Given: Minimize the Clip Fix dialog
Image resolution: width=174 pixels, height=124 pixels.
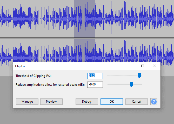Looking at the screenshot, I should 131,66.
